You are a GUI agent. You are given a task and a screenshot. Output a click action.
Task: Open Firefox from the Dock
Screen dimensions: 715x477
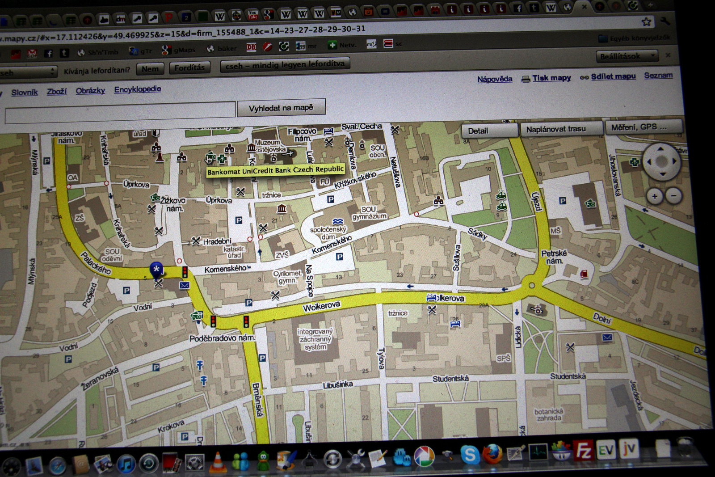click(492, 454)
